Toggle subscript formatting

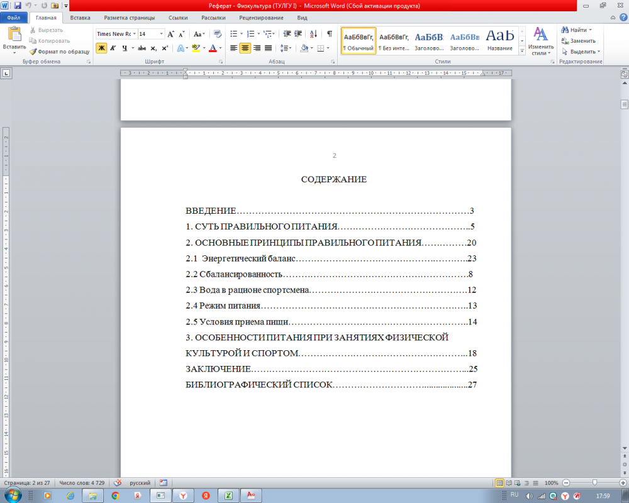tap(153, 48)
